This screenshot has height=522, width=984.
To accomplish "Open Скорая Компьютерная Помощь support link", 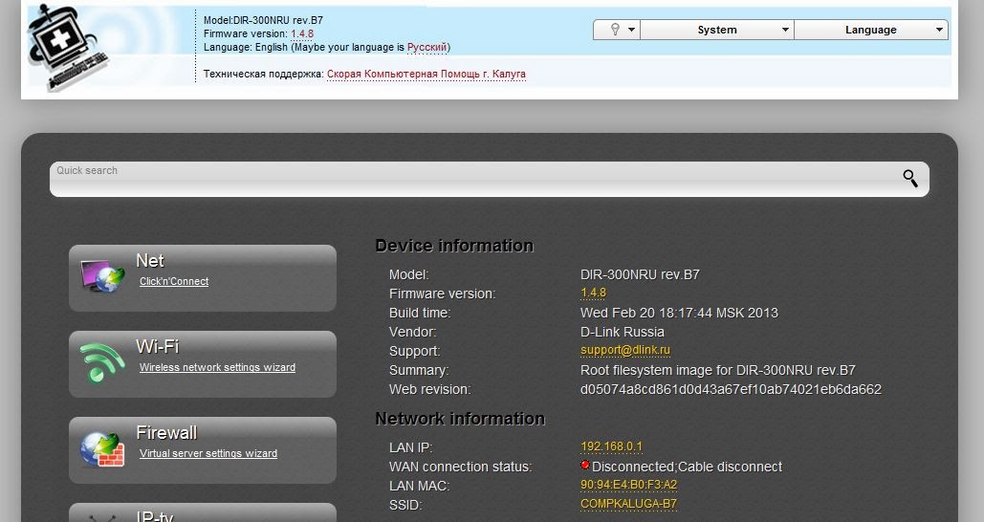I will click(x=426, y=74).
